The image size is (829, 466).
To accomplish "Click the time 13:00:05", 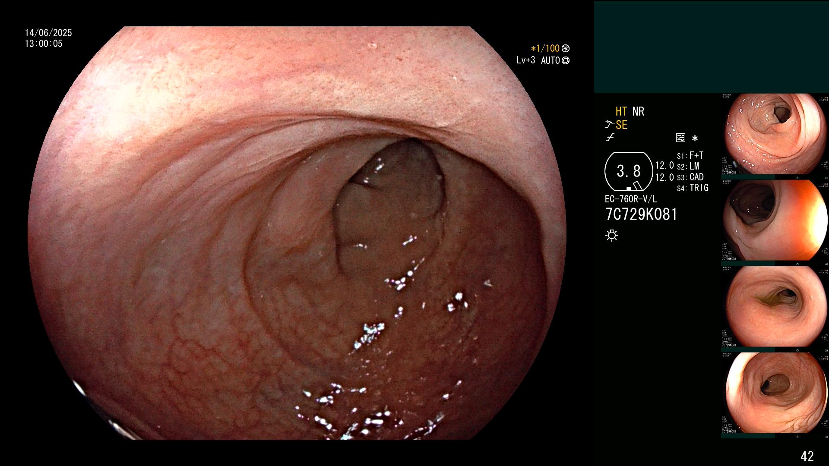I will (44, 44).
